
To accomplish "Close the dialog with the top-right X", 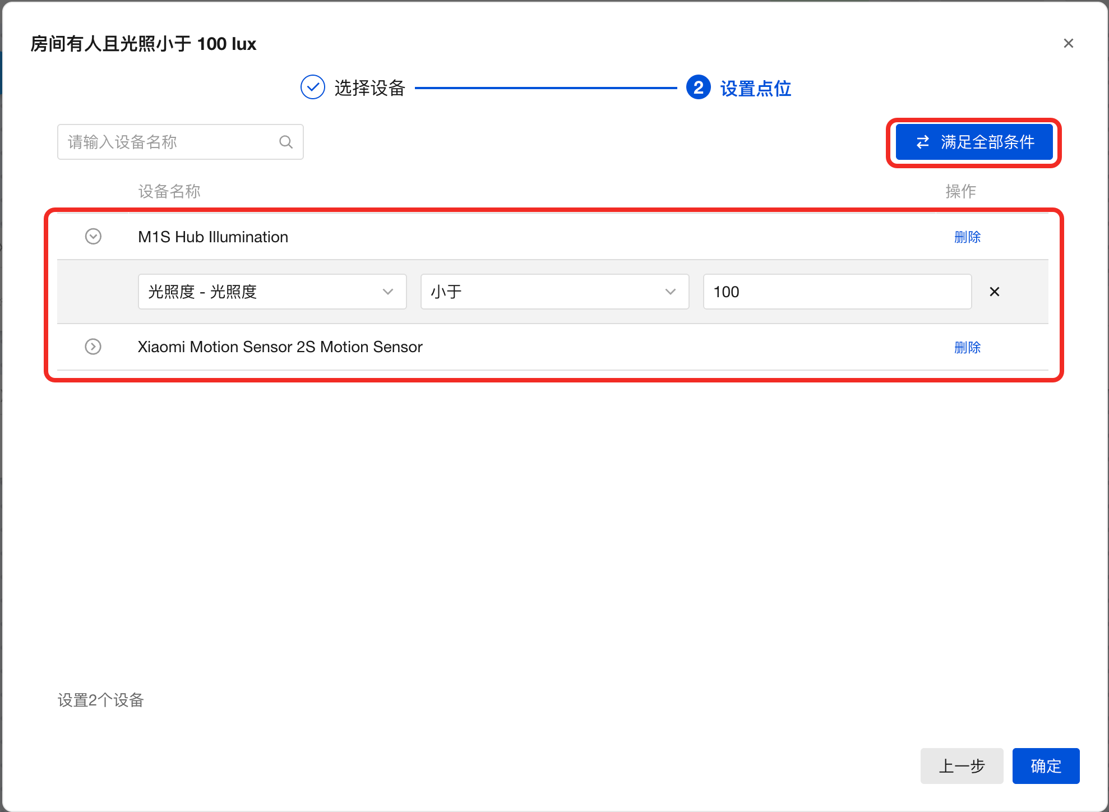I will coord(1068,43).
